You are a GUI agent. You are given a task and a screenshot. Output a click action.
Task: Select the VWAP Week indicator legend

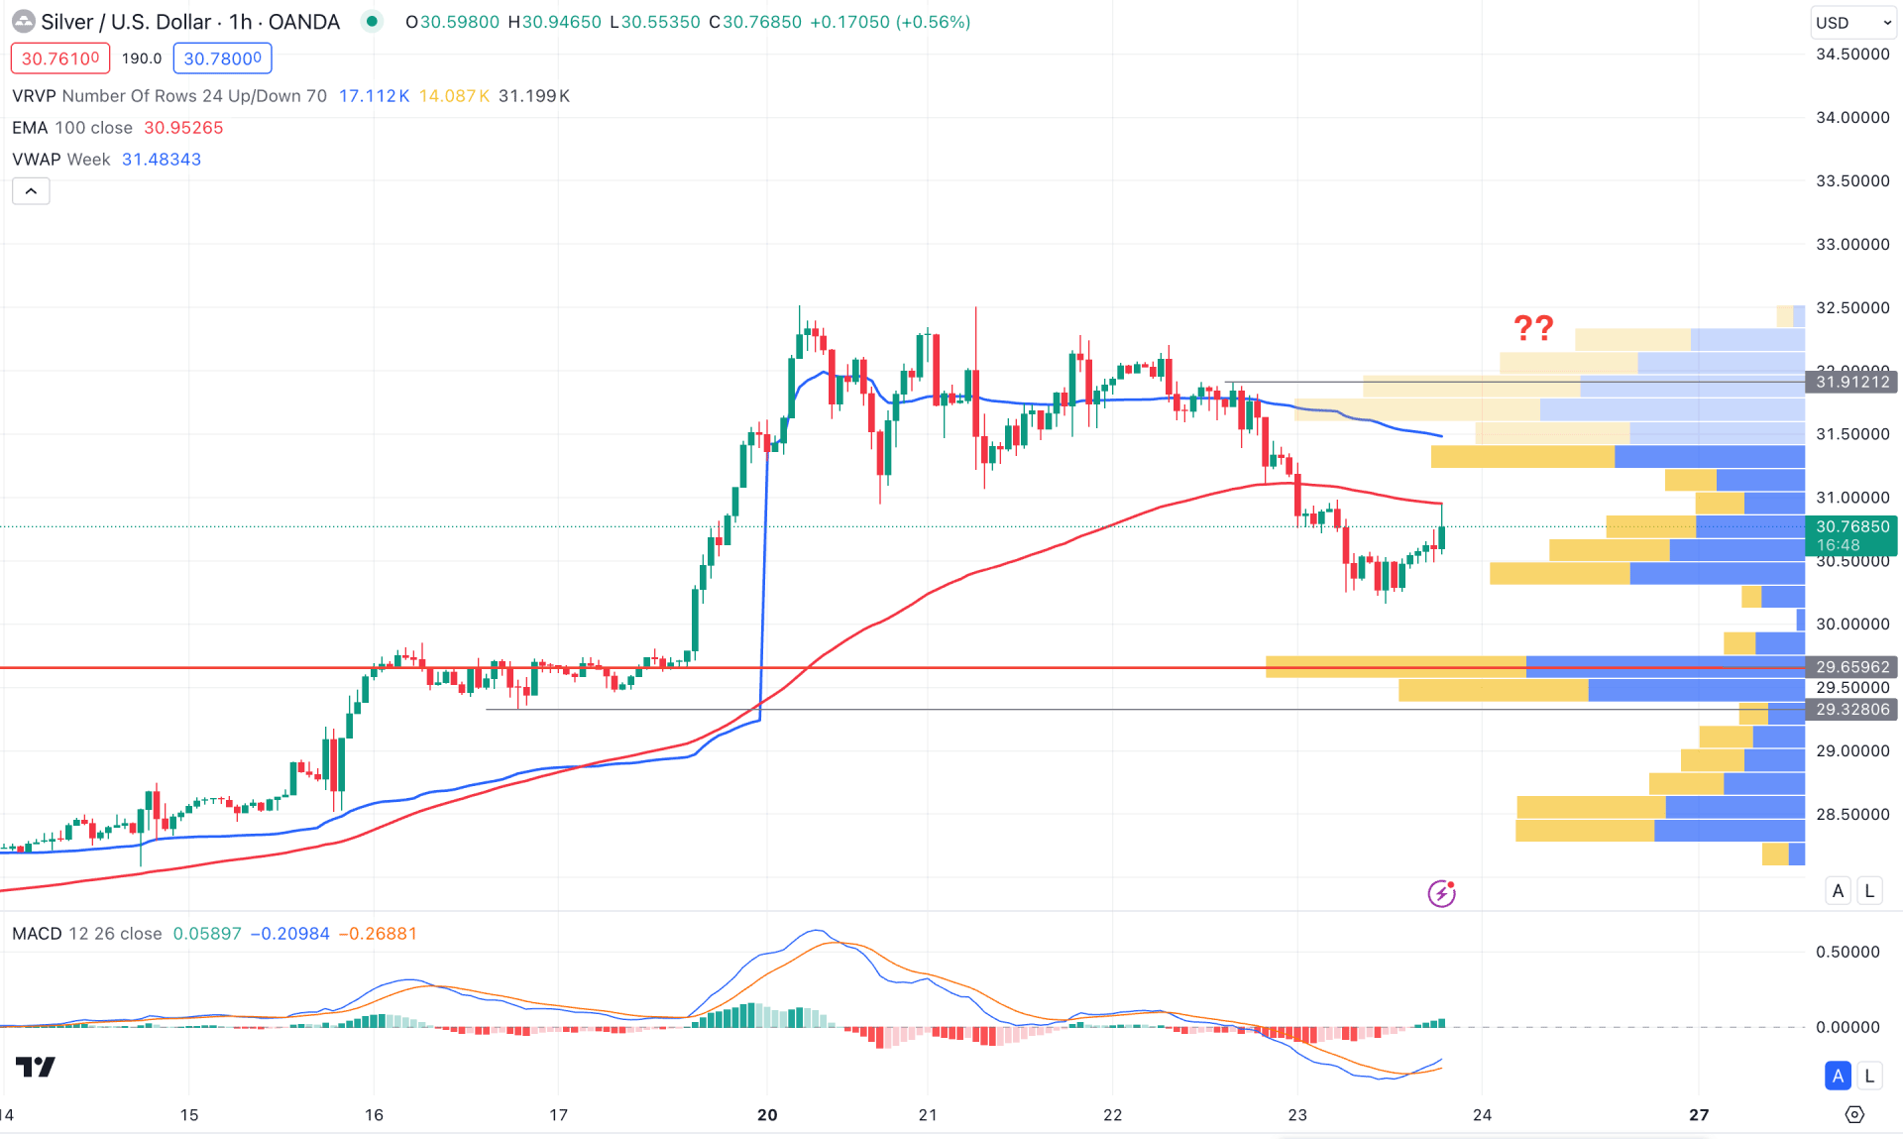61,160
